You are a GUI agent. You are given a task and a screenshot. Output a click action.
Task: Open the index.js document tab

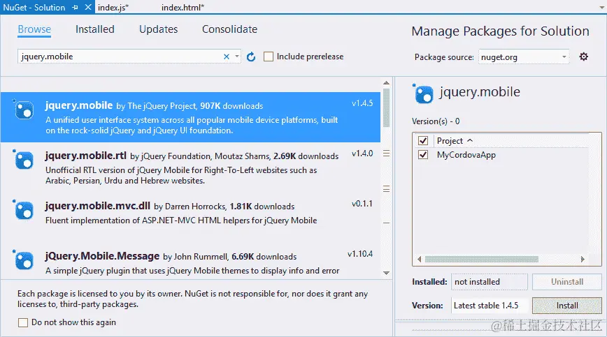click(x=113, y=8)
